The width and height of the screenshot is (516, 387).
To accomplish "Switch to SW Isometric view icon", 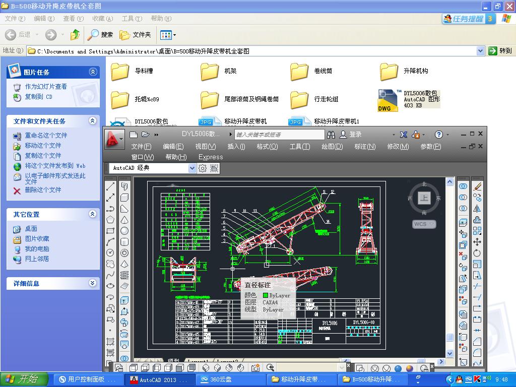I will [x=206, y=367].
